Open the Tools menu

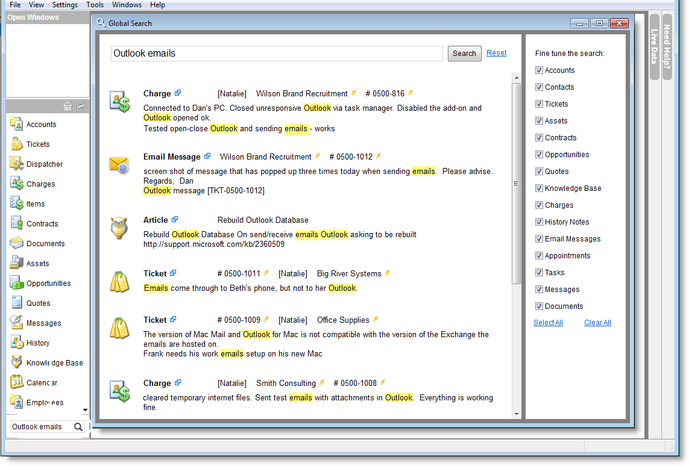[95, 5]
